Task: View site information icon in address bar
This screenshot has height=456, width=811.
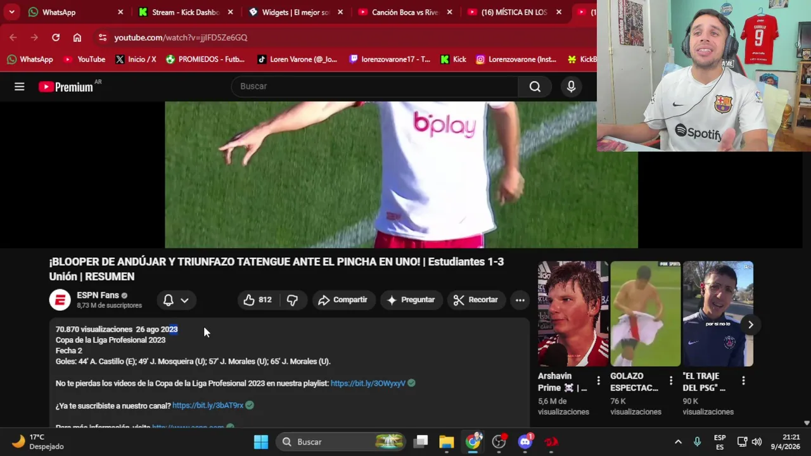Action: (103, 37)
